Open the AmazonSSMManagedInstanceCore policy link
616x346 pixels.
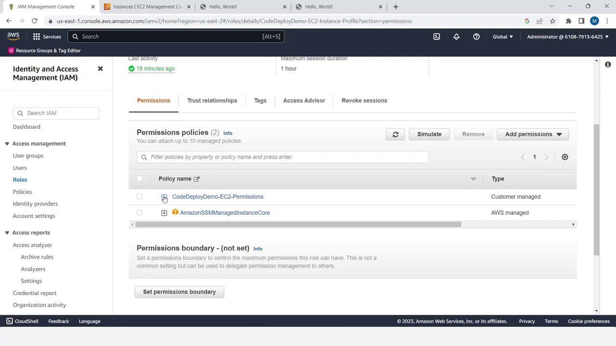225,212
